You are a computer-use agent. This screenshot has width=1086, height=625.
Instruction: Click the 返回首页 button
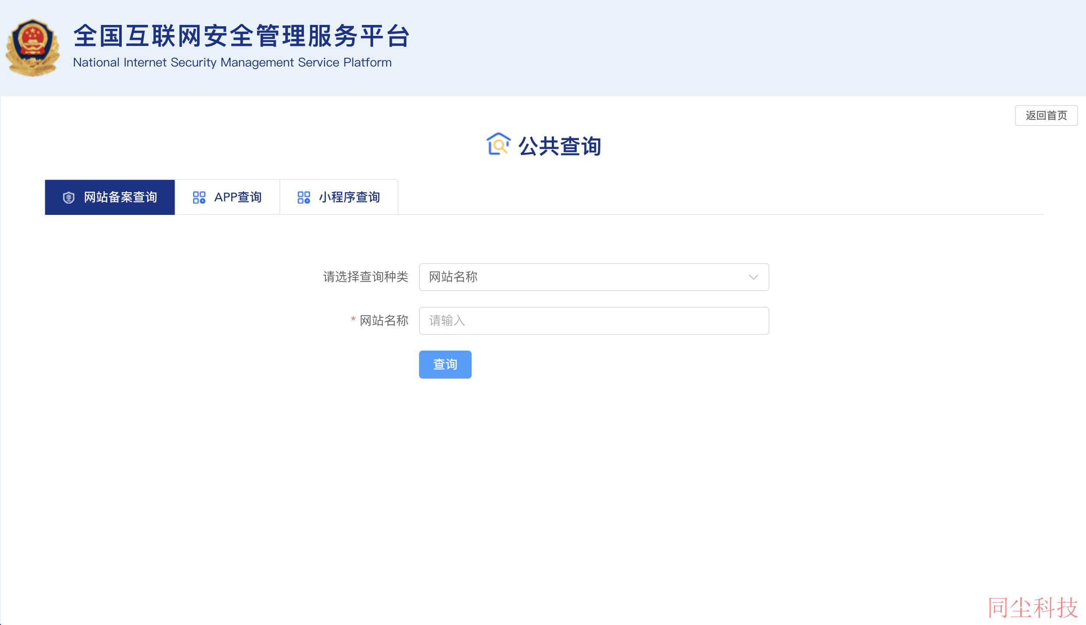1046,116
